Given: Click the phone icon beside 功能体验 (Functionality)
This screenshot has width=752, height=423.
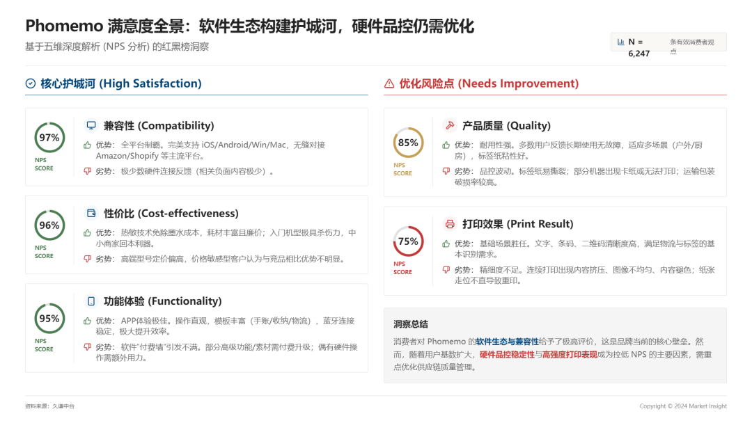Looking at the screenshot, I should point(91,301).
